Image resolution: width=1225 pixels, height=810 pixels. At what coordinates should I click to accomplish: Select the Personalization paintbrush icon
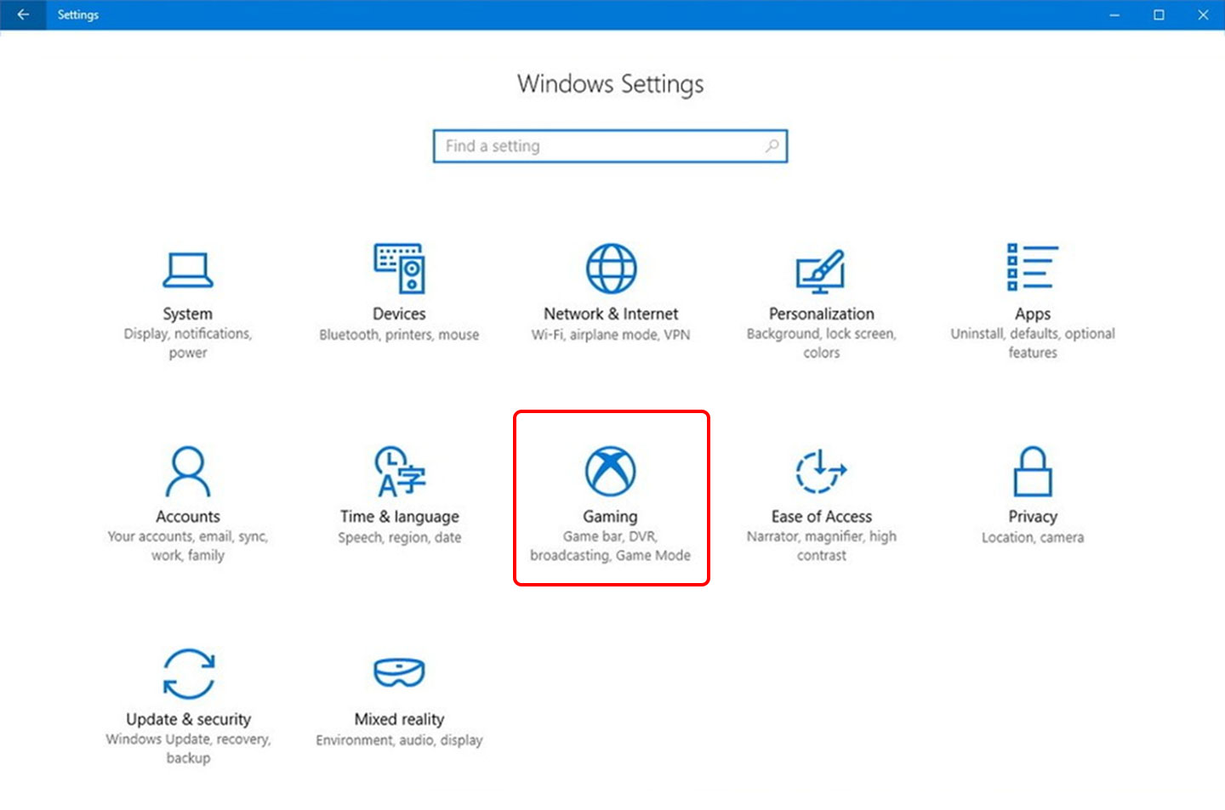point(821,270)
